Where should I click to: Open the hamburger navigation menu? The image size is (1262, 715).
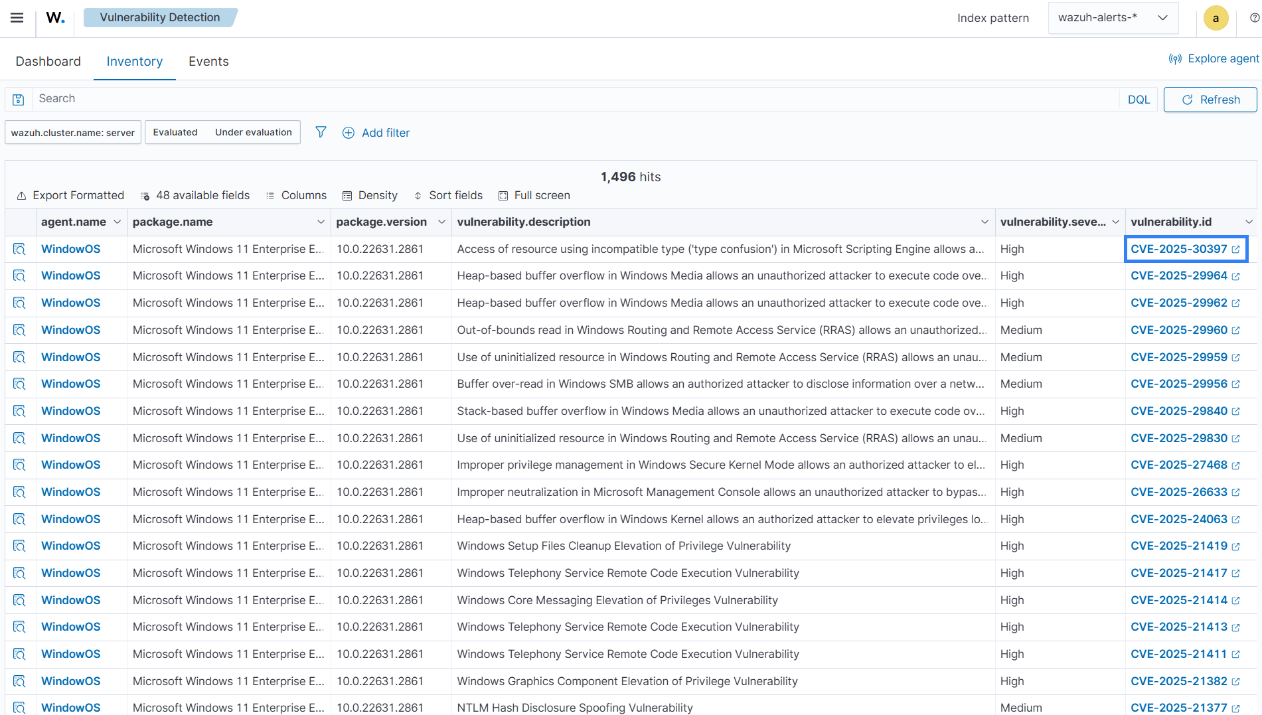click(17, 17)
